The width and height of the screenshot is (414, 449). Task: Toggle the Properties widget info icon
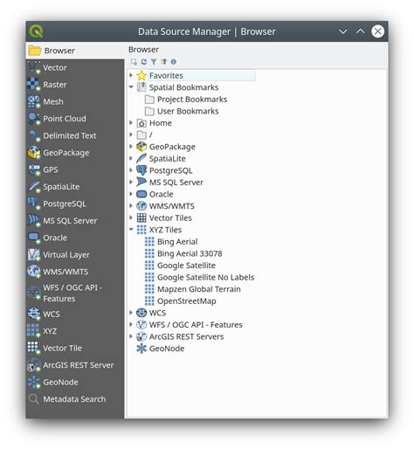pos(174,62)
